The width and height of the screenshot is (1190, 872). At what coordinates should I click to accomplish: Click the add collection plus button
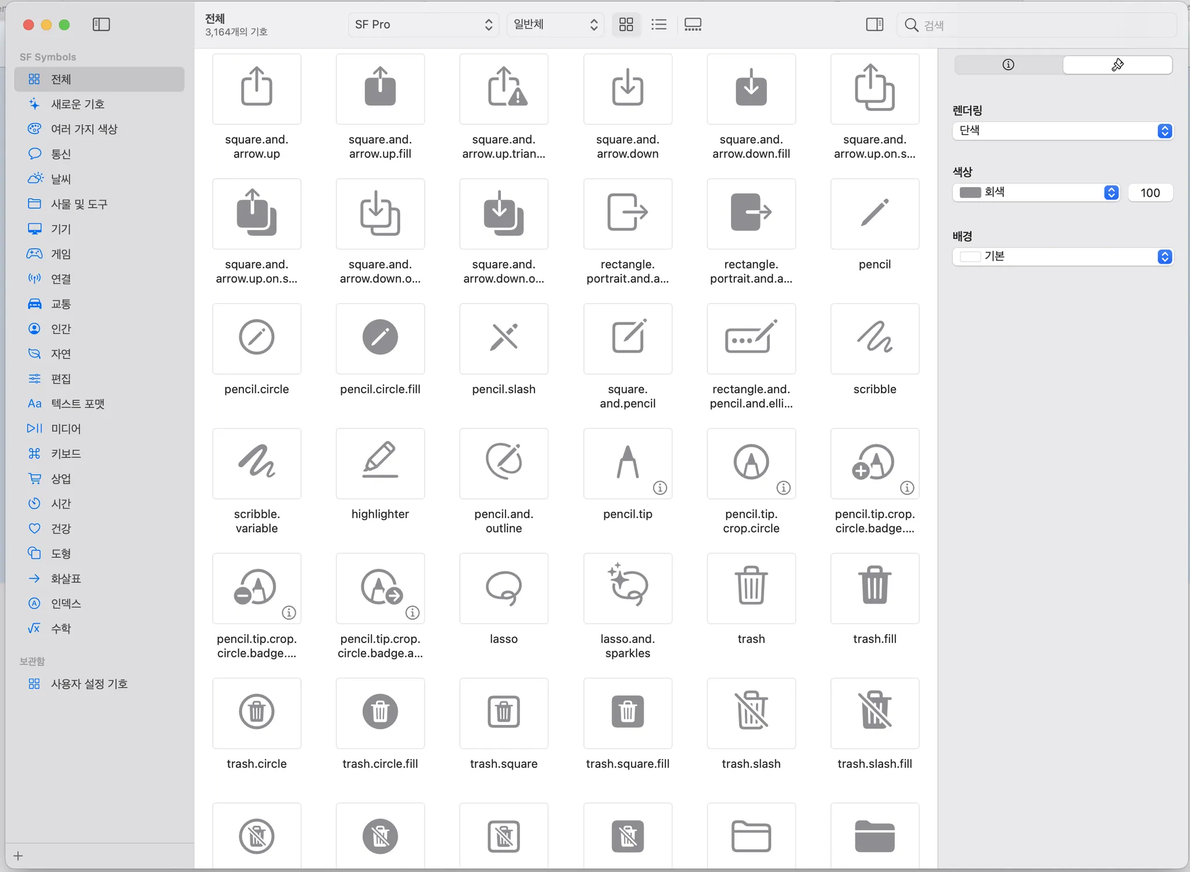point(18,856)
